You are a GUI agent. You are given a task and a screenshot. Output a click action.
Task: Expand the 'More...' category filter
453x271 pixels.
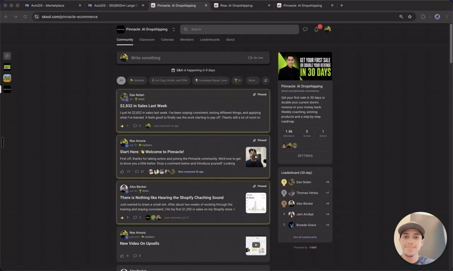[x=252, y=81]
